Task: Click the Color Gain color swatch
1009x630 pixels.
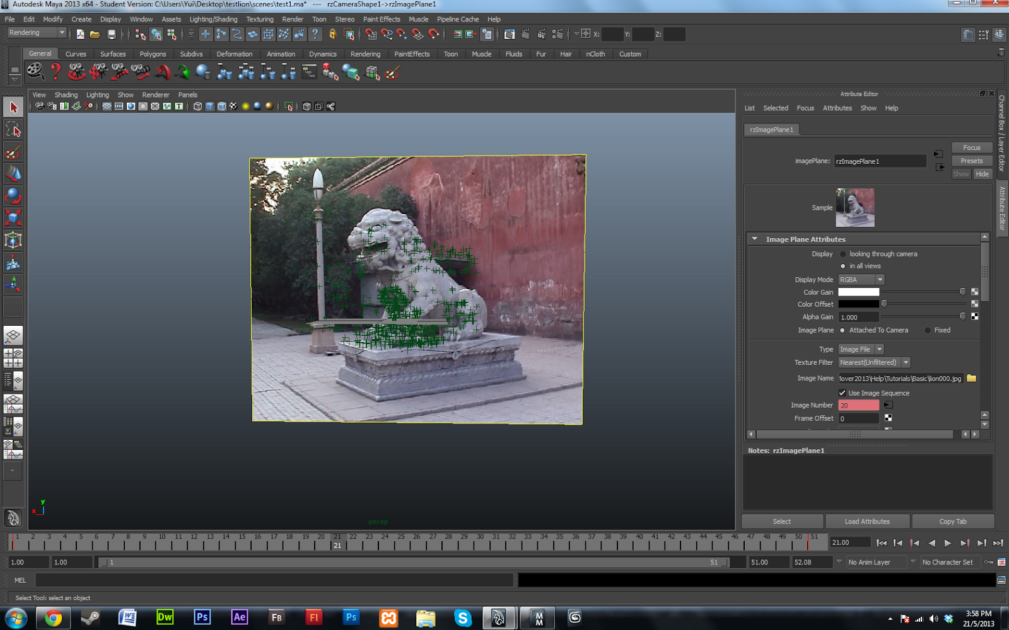Action: click(859, 291)
